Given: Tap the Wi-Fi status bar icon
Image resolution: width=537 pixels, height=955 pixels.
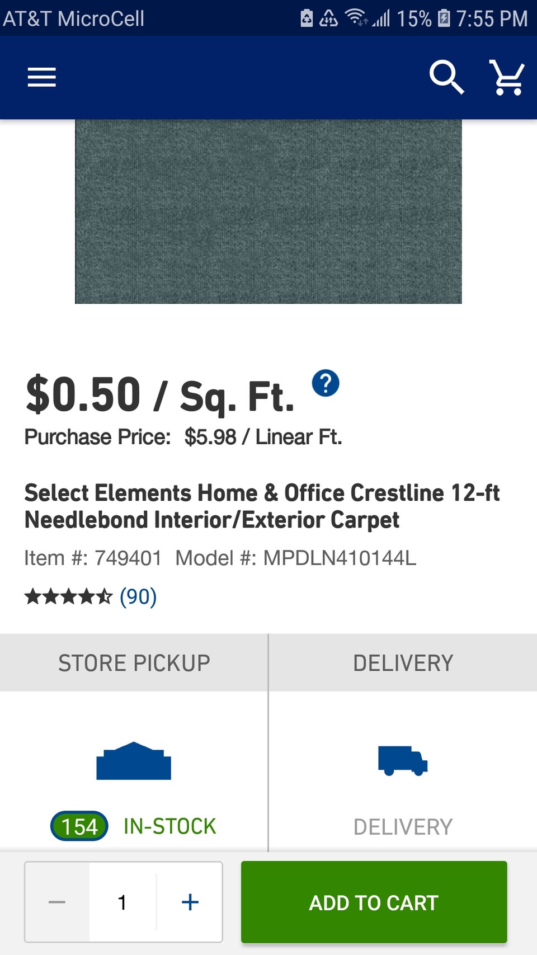Looking at the screenshot, I should point(356,18).
